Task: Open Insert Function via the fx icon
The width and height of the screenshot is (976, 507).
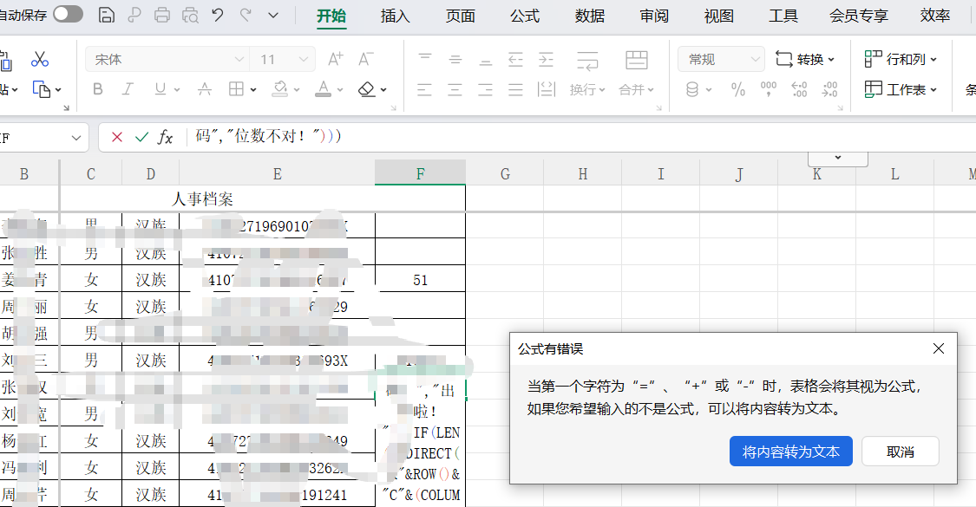Action: (165, 137)
